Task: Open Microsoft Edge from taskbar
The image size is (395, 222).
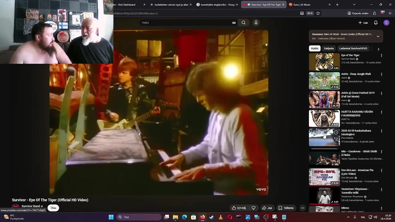Action: click(185, 217)
